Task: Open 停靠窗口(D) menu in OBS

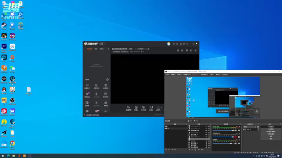Action: (187, 74)
